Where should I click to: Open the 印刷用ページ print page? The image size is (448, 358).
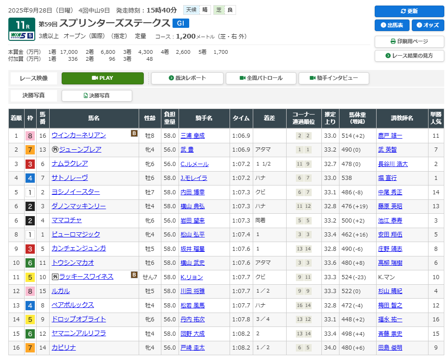(409, 41)
